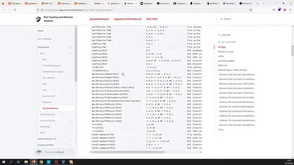Open Windows taskbar search
The image size is (294, 165).
[x=11, y=162]
